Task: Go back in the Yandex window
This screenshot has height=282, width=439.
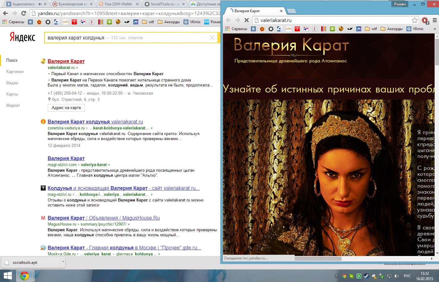Action: coord(5,13)
